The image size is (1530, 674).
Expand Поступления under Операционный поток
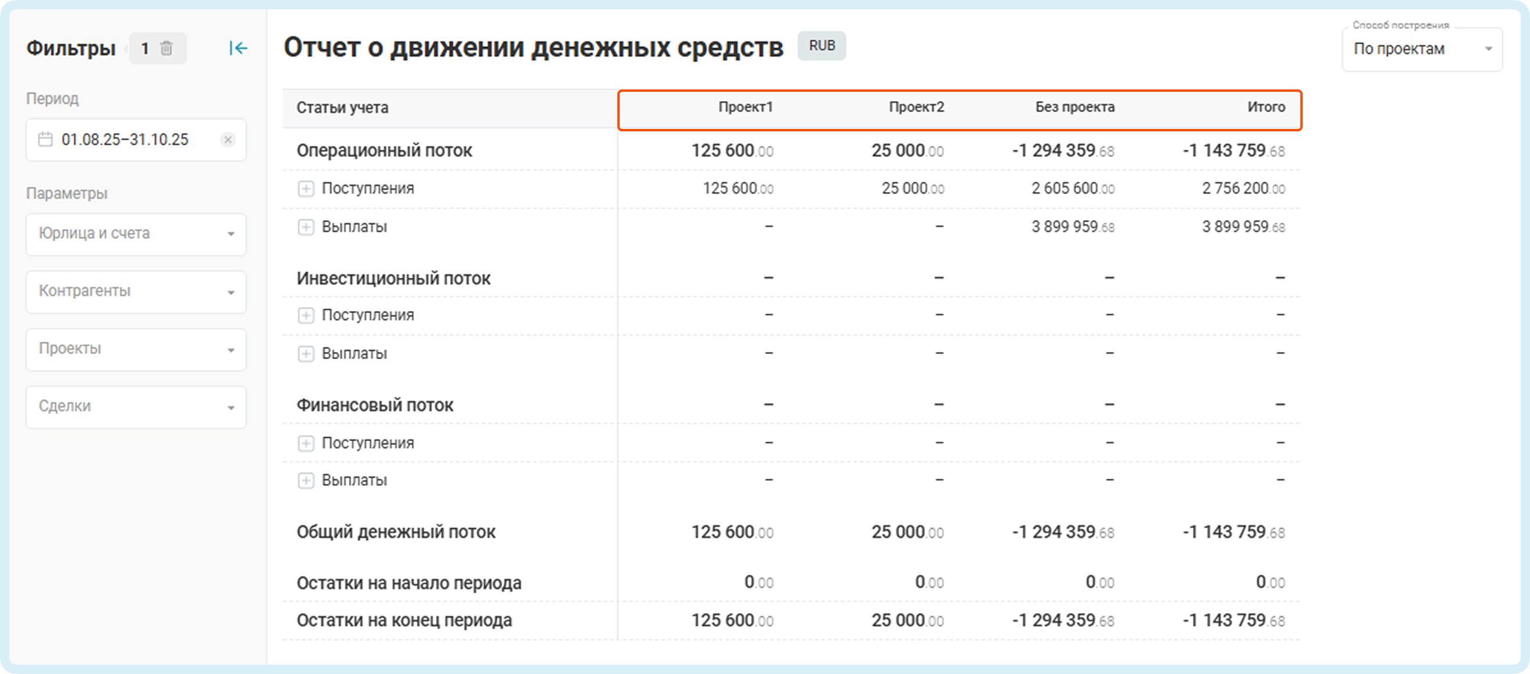[306, 189]
